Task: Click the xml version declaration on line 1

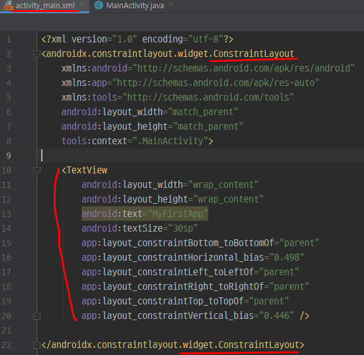Action: coord(137,39)
